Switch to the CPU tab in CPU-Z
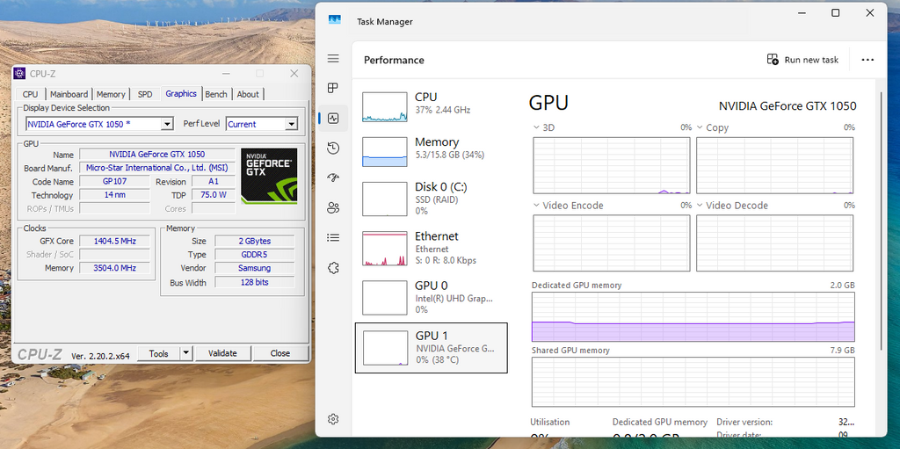The image size is (900, 449). pos(31,94)
